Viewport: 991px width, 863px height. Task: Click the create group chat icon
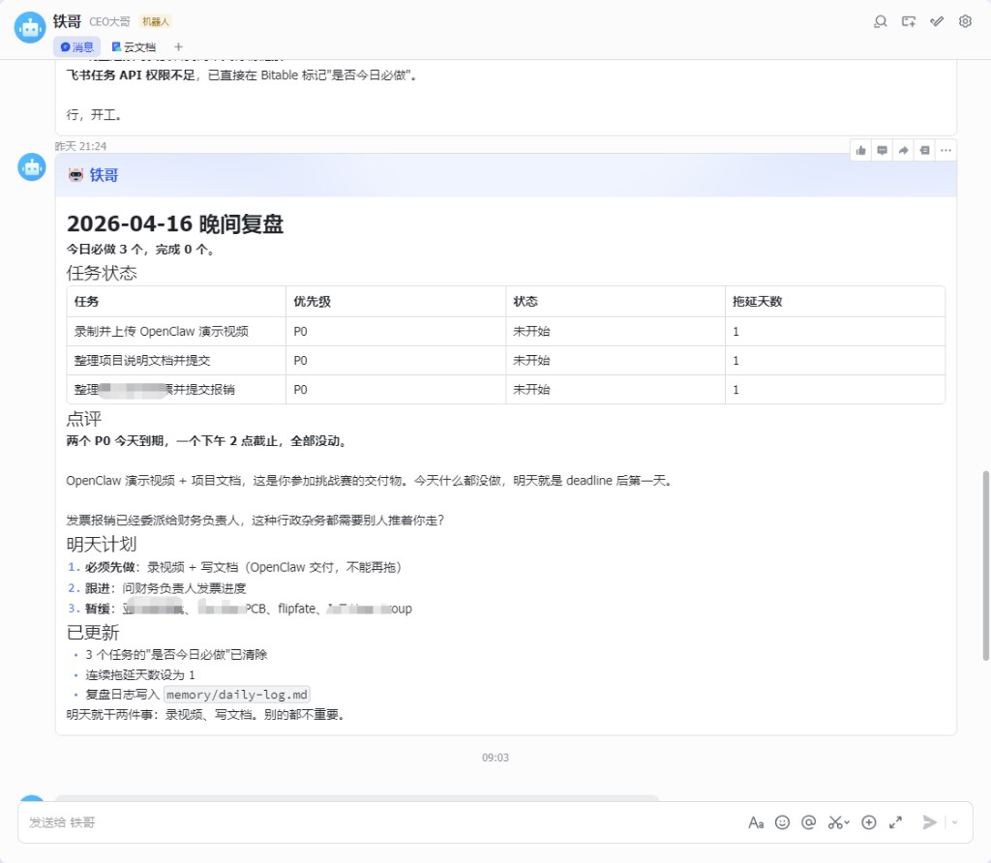tap(909, 21)
